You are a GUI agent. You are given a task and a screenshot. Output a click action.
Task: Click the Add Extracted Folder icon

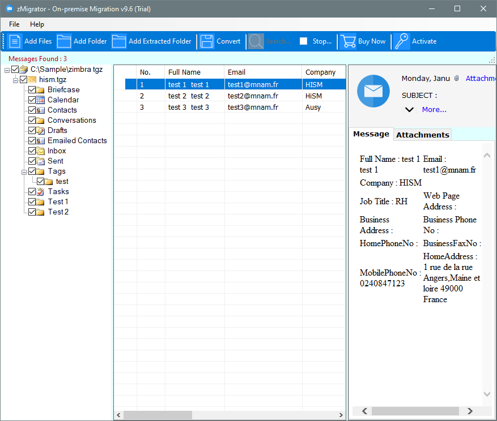tap(119, 41)
